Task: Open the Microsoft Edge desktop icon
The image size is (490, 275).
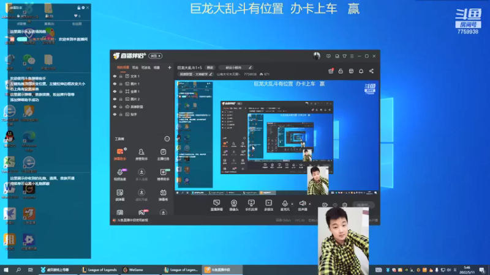Action: point(29,141)
